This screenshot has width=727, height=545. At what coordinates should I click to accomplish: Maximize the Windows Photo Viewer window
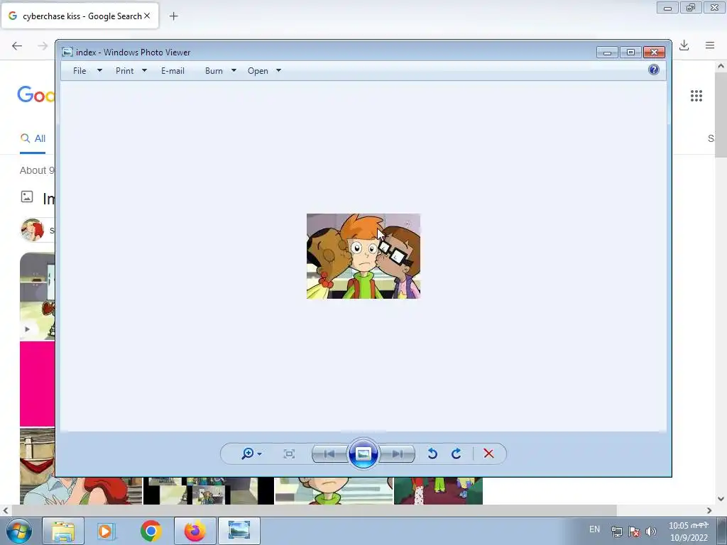pos(630,53)
